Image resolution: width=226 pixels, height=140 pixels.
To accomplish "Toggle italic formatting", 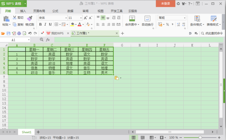I will click(45, 24).
